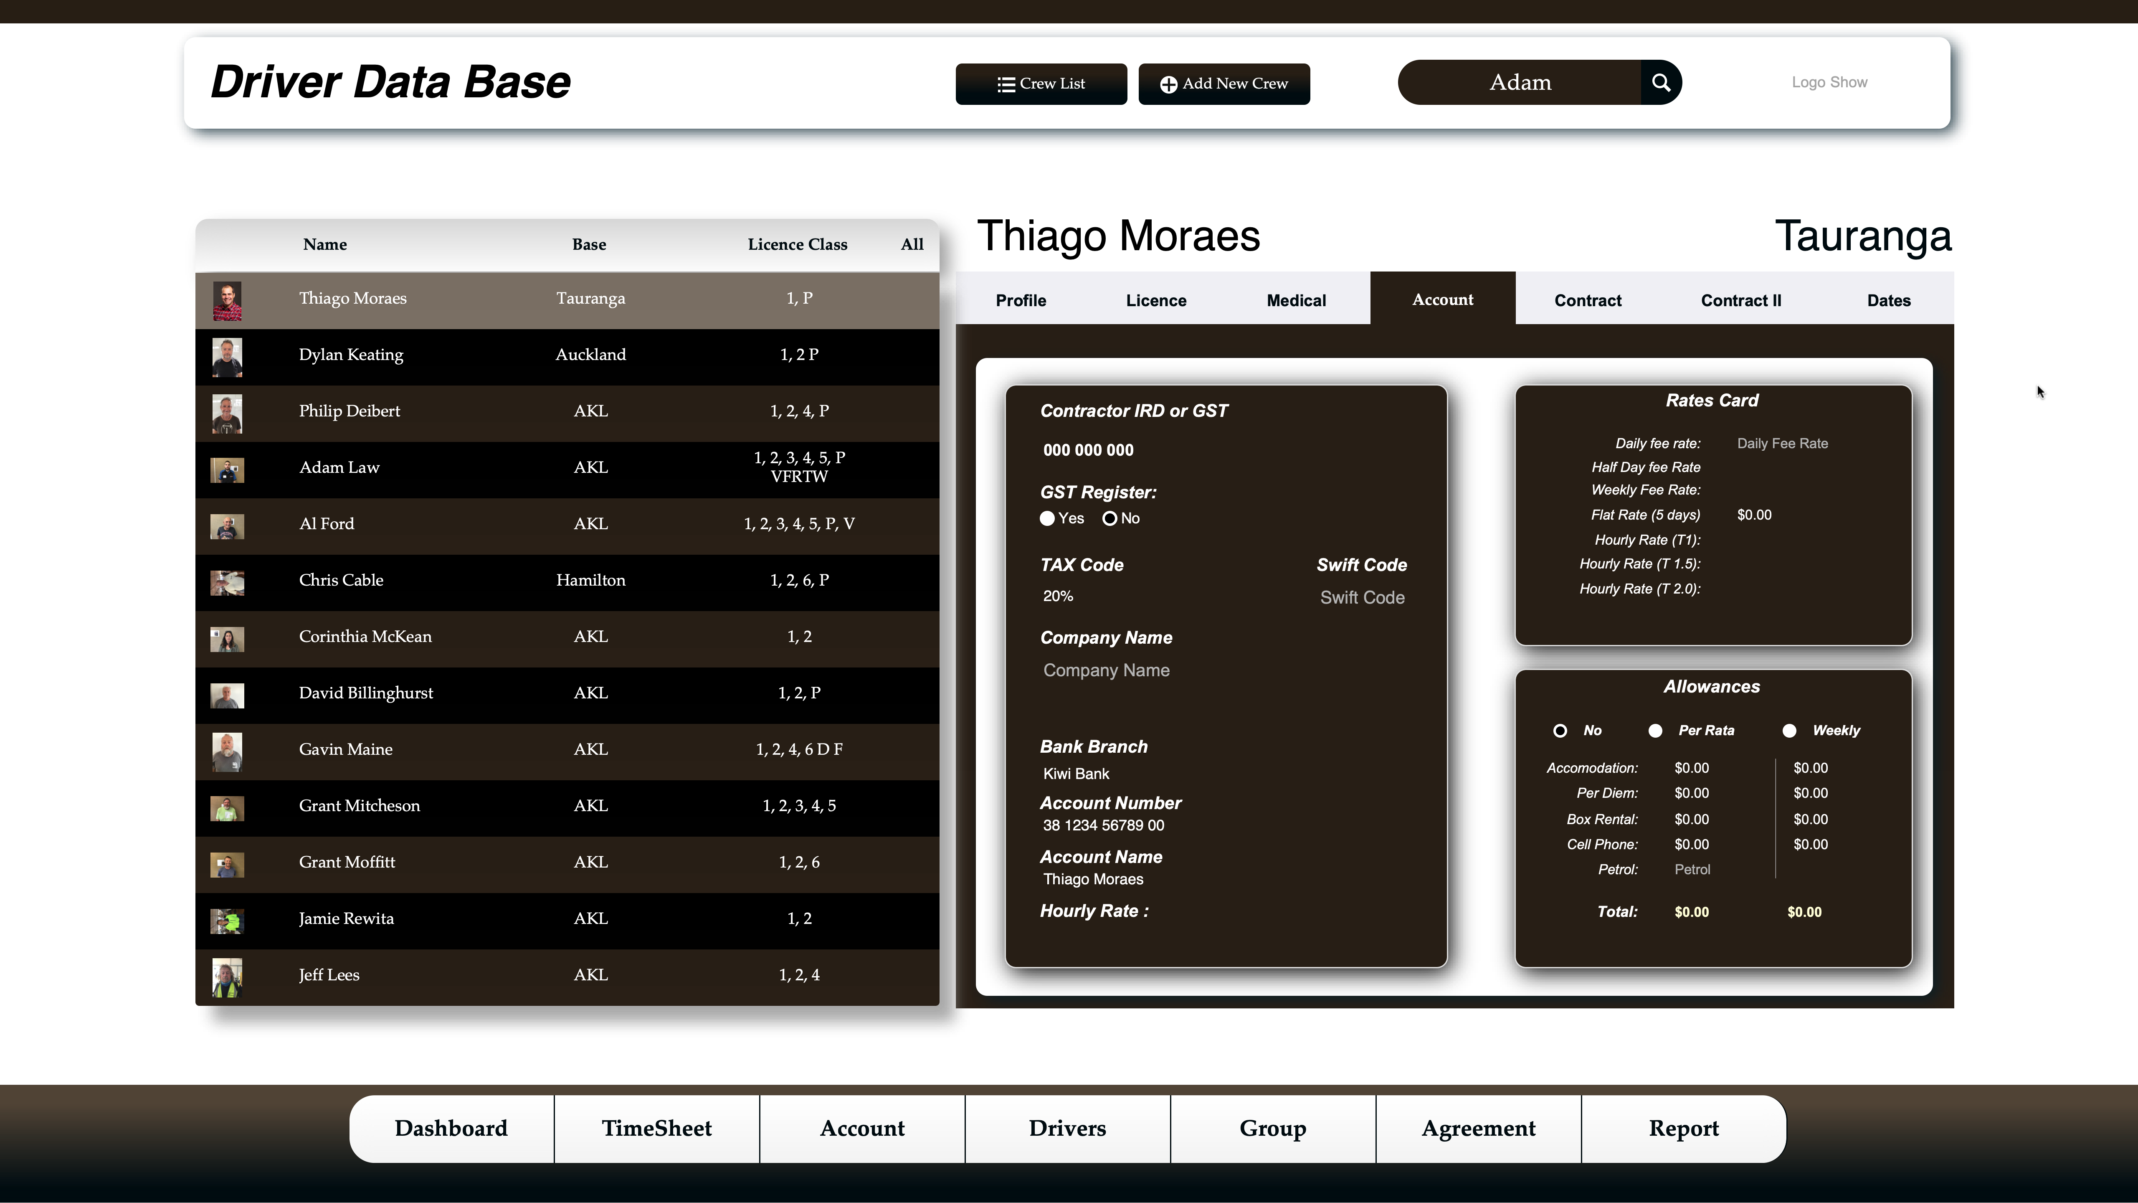This screenshot has width=2138, height=1203.
Task: Switch to the Profile tab
Action: pyautogui.click(x=1021, y=300)
